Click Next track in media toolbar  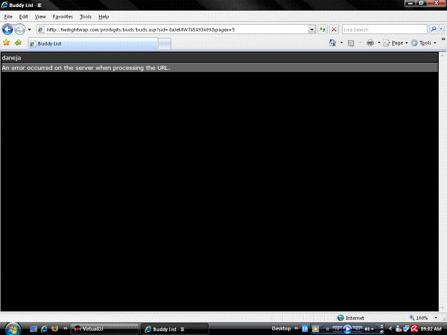(x=357, y=329)
